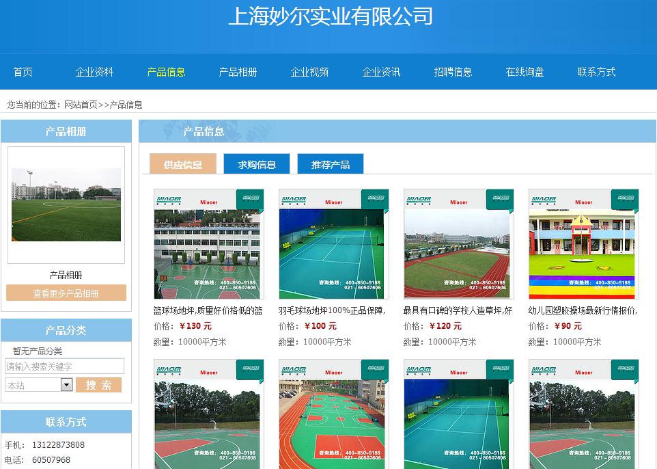Viewport: 657px width, 469px height.
Task: Expand the 本站 search scope dropdown
Action: click(67, 384)
